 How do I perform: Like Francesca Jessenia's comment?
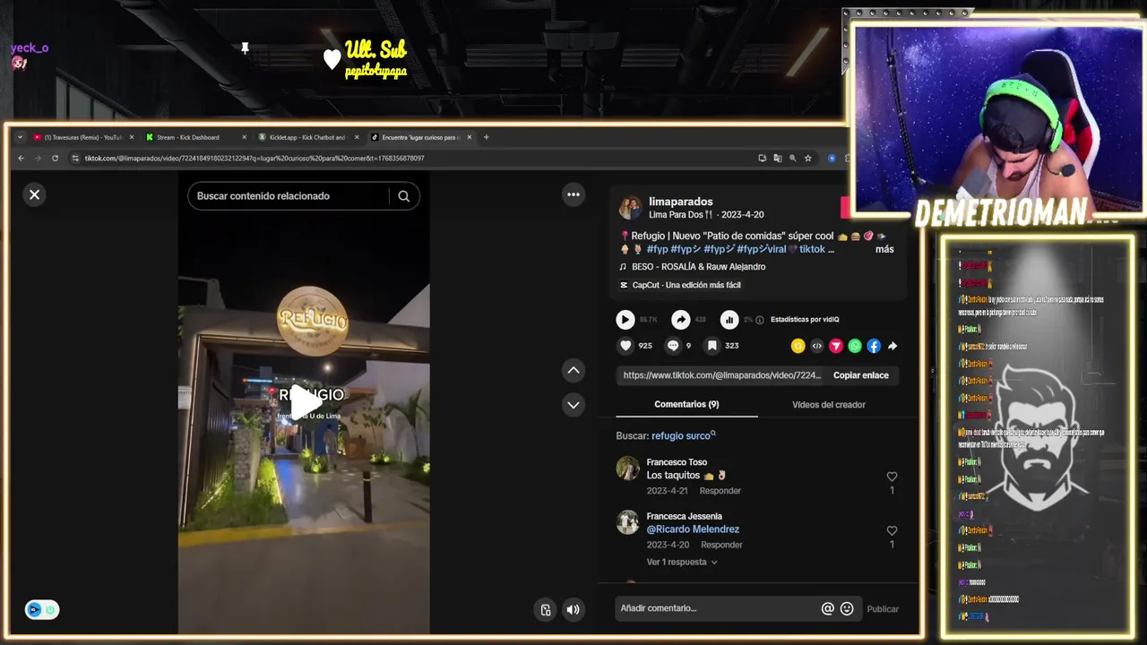coord(892,530)
